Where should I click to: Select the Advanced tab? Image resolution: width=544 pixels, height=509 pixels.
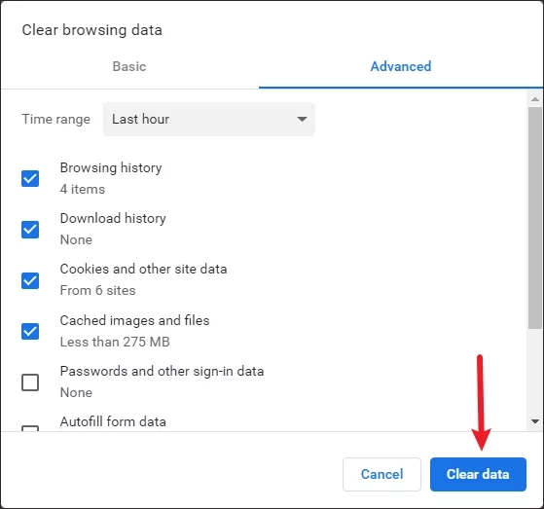point(401,66)
